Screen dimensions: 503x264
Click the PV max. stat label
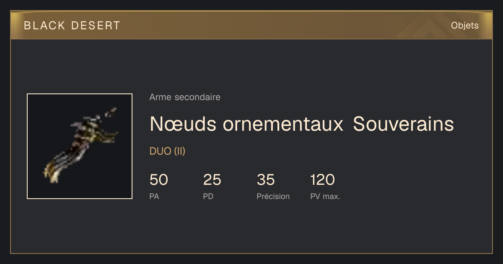[x=325, y=196]
